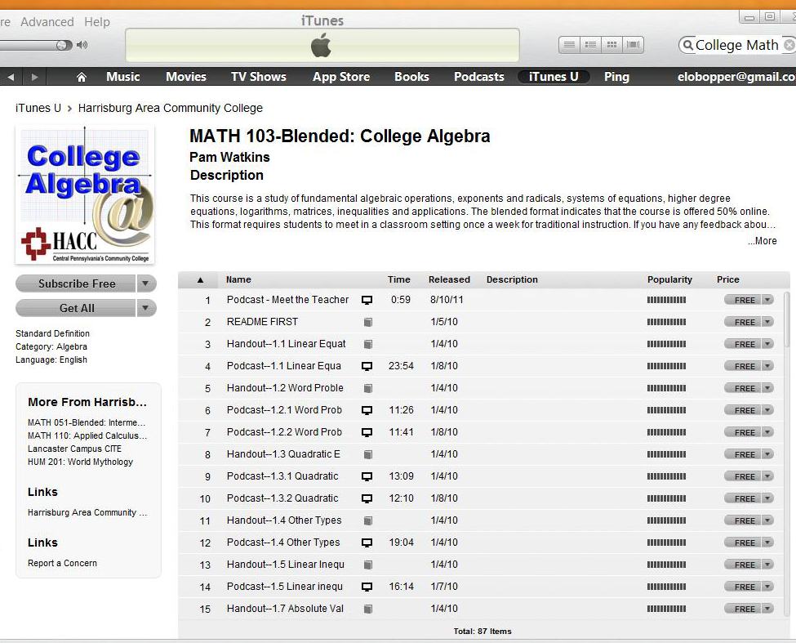Screen dimensions: 796x643
Task: Open FREE dropdown for Handout--1.2 Word Proble
Action: 767,388
